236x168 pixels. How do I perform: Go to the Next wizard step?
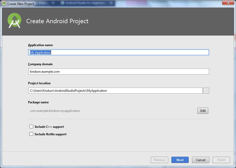(x=180, y=160)
